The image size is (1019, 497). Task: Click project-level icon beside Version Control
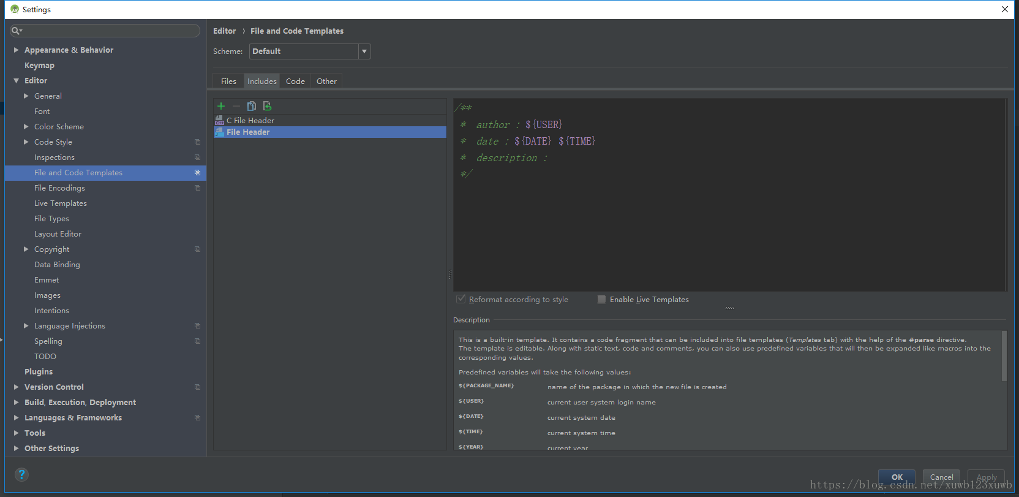[197, 387]
